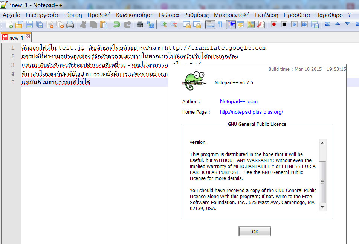Click the licence scrollbar down arrow

322,207
